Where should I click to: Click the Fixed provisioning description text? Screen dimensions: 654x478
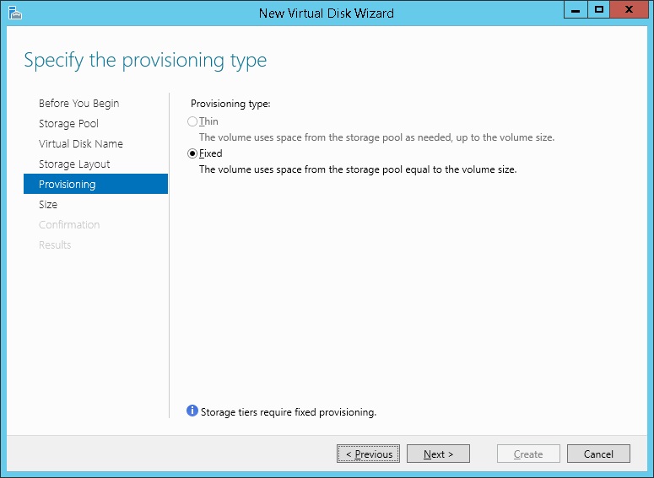point(357,169)
